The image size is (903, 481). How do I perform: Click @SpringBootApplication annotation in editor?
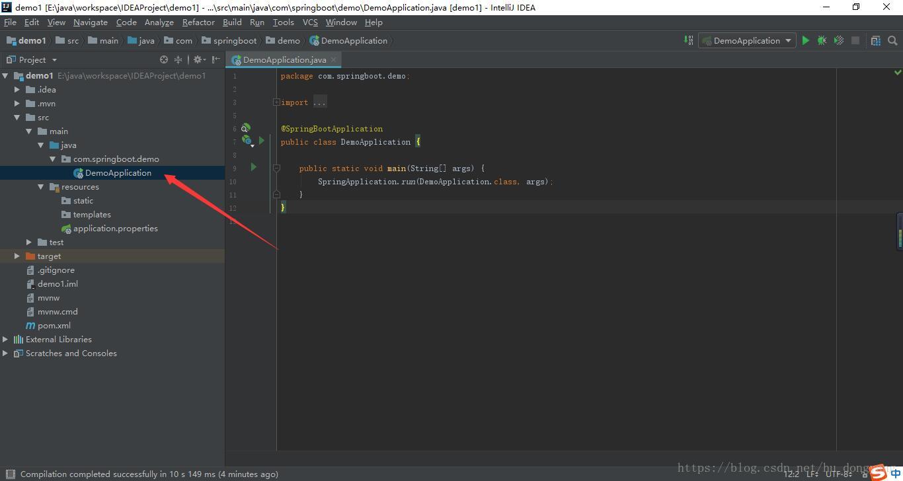click(x=332, y=128)
